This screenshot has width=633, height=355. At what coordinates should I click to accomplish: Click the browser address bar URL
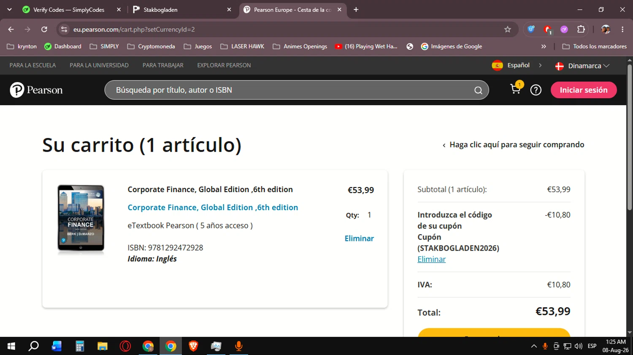point(134,29)
